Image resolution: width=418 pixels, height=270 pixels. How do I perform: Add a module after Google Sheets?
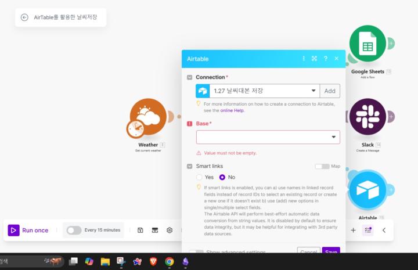391,43
